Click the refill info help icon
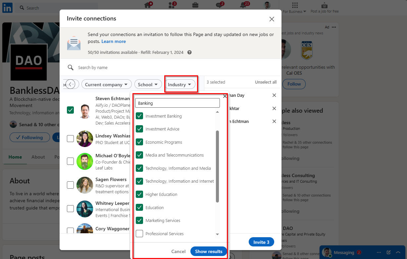407x259 pixels. [x=189, y=52]
